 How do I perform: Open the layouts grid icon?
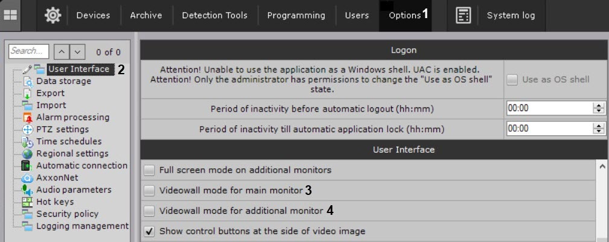tap(11, 16)
